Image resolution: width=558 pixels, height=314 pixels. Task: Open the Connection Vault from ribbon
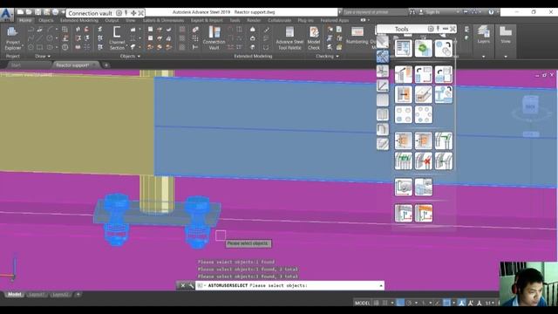point(214,38)
